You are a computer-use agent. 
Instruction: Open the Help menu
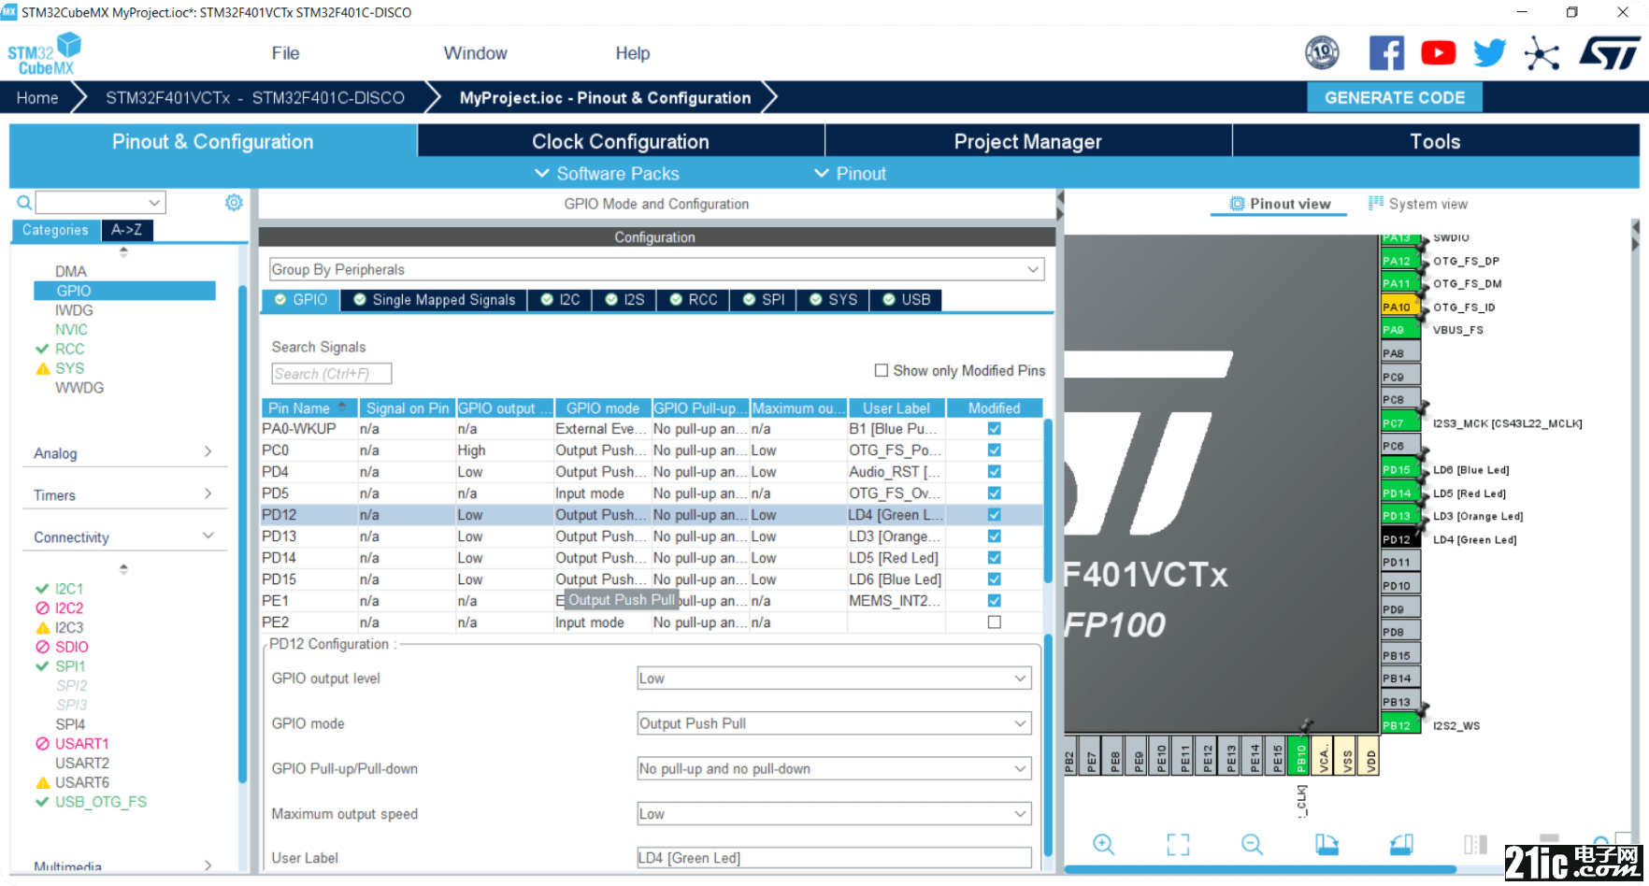pos(632,53)
